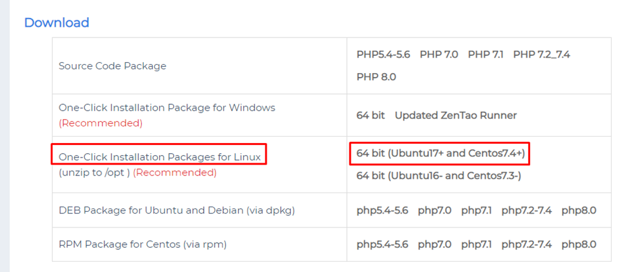Open Updated ZenTao Runner link
620x272 pixels.
[456, 115]
